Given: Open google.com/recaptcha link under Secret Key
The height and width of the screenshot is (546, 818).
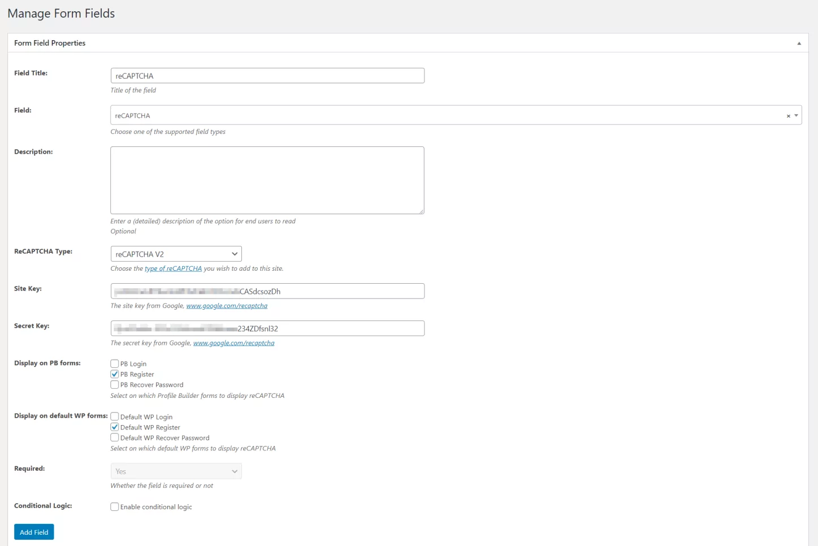Looking at the screenshot, I should [x=233, y=343].
